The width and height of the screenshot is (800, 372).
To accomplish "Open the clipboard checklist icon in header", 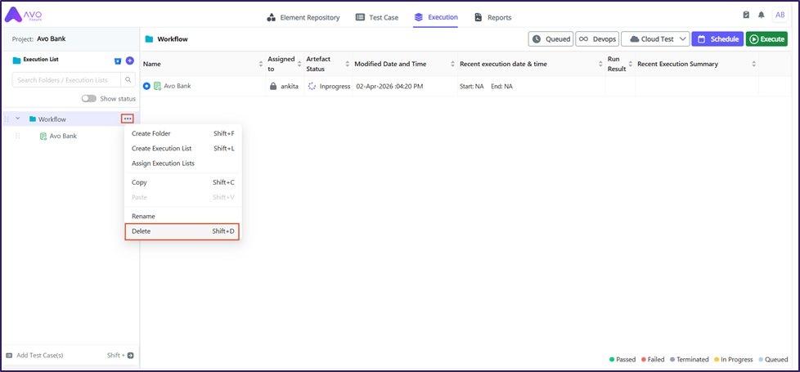I will [746, 15].
